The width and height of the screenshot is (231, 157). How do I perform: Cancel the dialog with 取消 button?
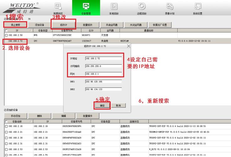[118, 106]
